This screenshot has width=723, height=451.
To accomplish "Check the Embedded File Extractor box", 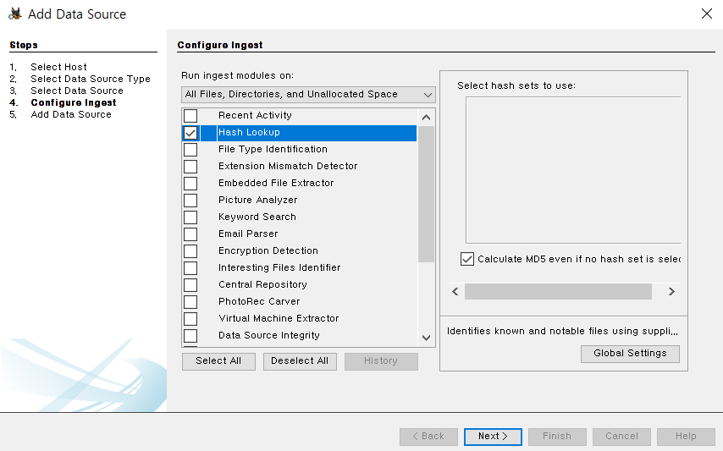I will (190, 184).
